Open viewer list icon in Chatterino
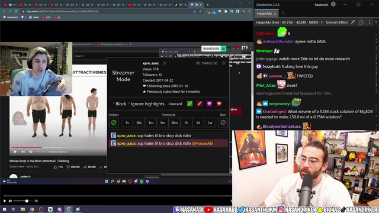 (361, 22)
